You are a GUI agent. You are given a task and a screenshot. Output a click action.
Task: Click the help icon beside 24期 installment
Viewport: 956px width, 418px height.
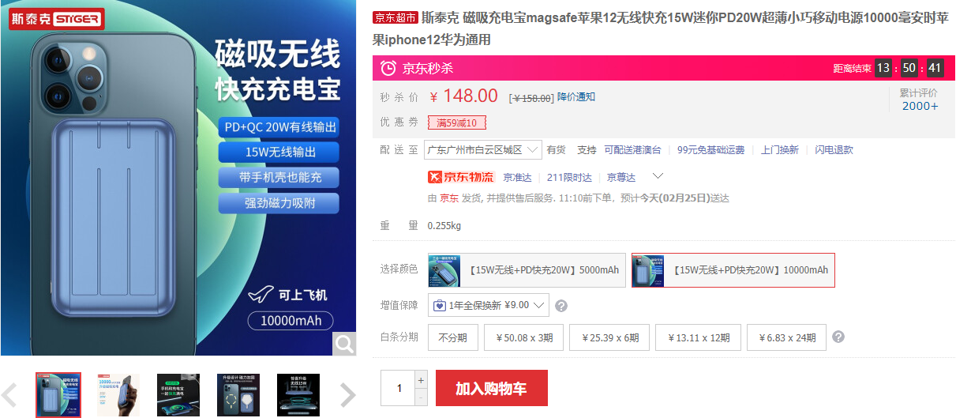(838, 337)
